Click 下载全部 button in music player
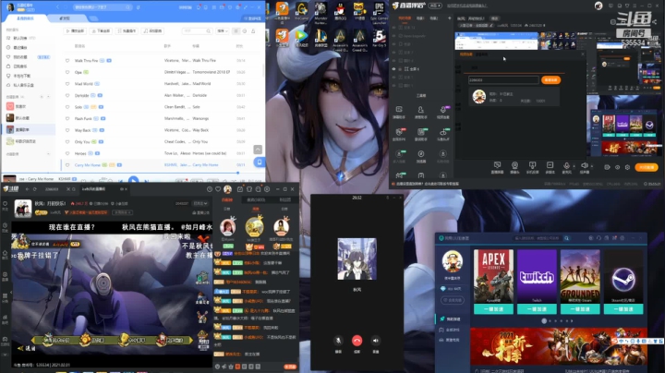The image size is (665, 373). [101, 31]
